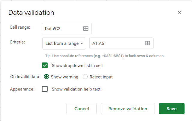Open the List from a range dropdown

(x=64, y=43)
